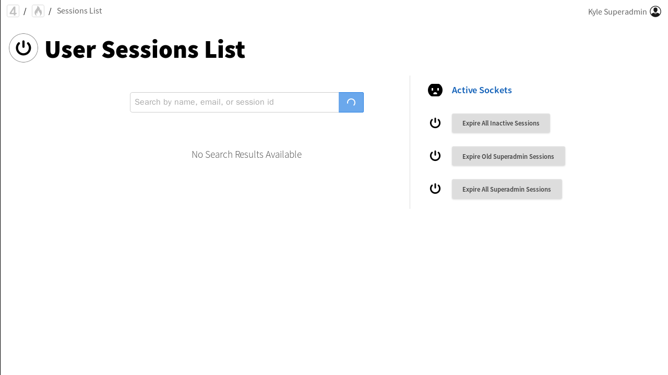Screen dimensions: 668x375
Task: Click the User Sessions List heading
Action: tap(145, 49)
